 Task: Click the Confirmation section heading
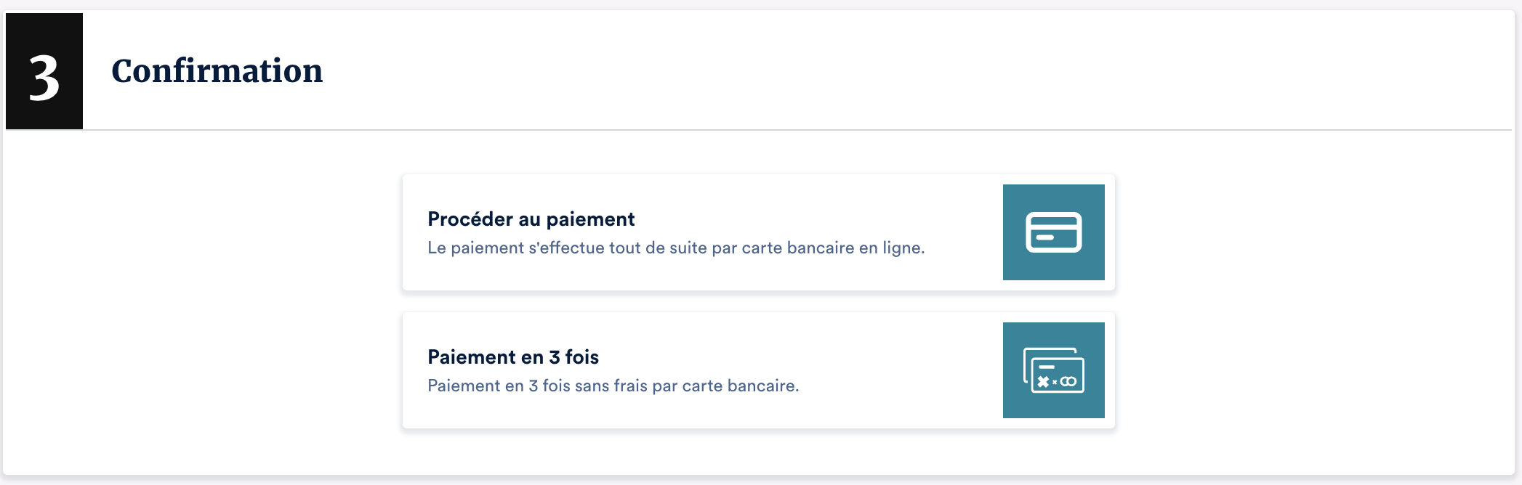pyautogui.click(x=217, y=71)
